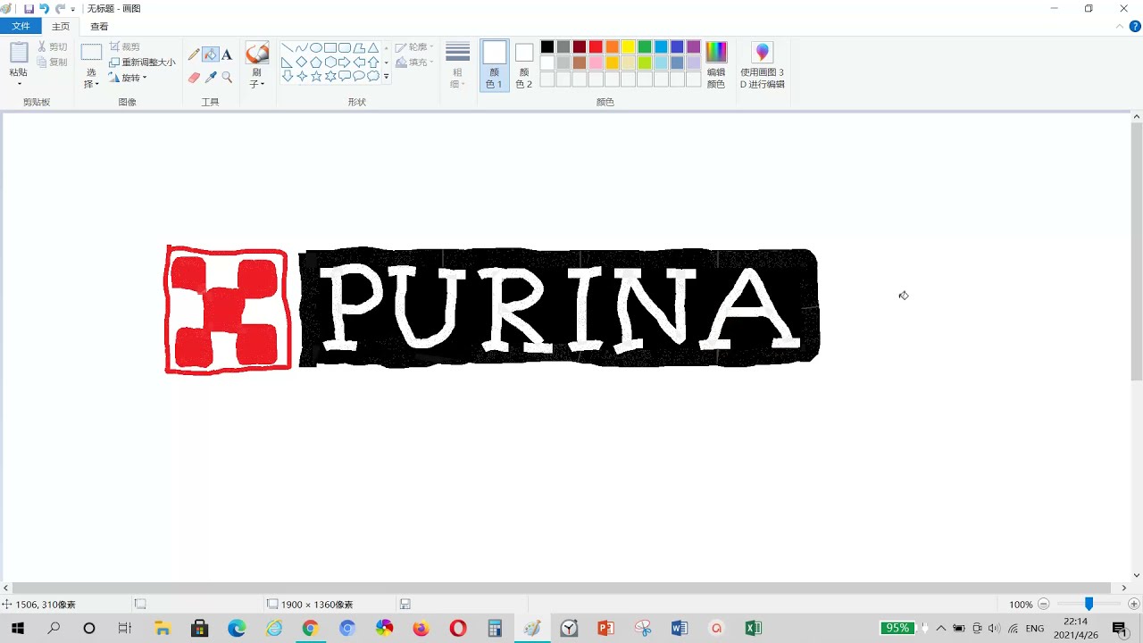Select the Text tool
Screen dimensions: 1143x643
[x=227, y=54]
